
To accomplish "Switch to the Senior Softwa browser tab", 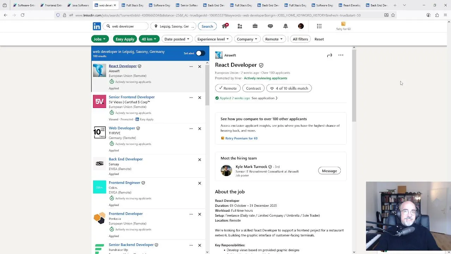I will pos(187,5).
